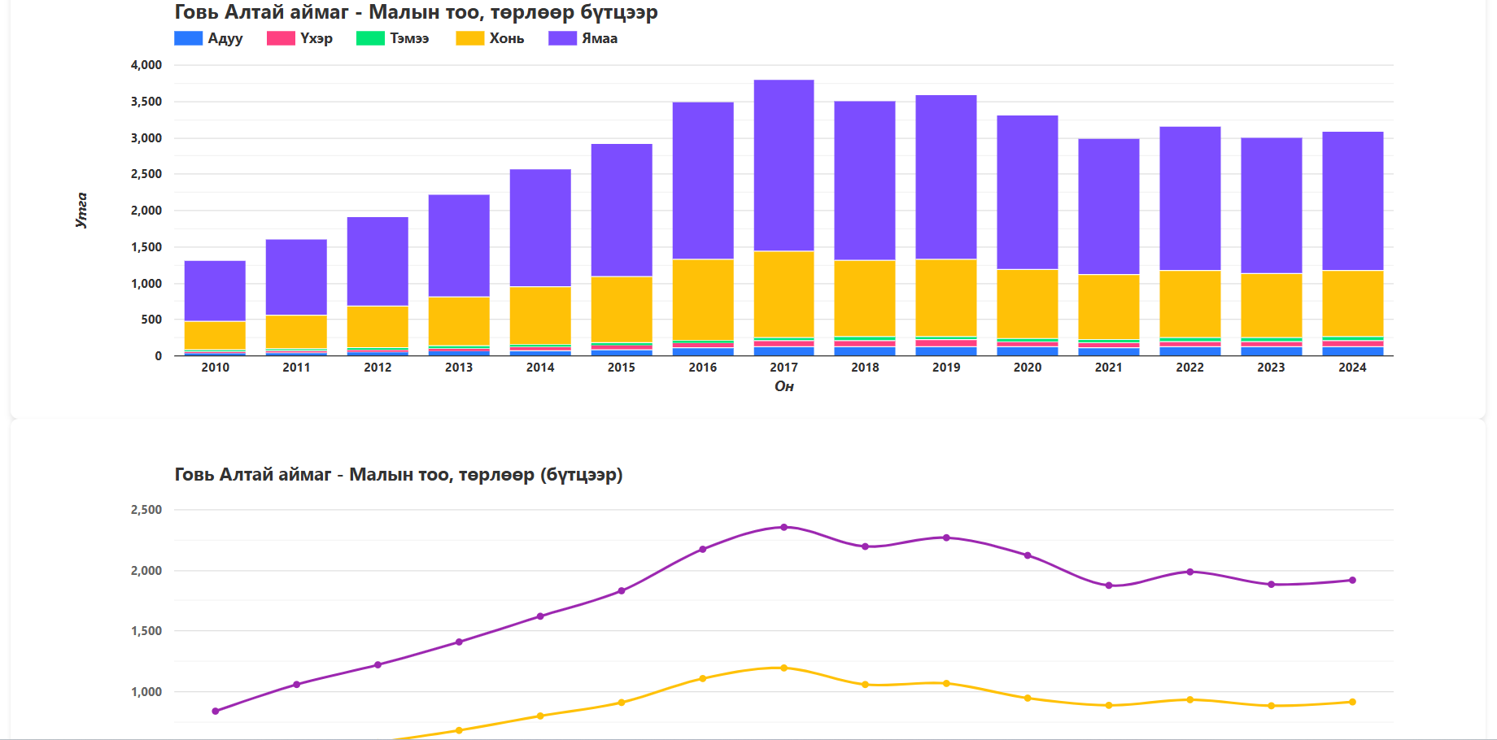Select the 2019 x-axis year label
This screenshot has width=1497, height=740.
click(x=946, y=368)
